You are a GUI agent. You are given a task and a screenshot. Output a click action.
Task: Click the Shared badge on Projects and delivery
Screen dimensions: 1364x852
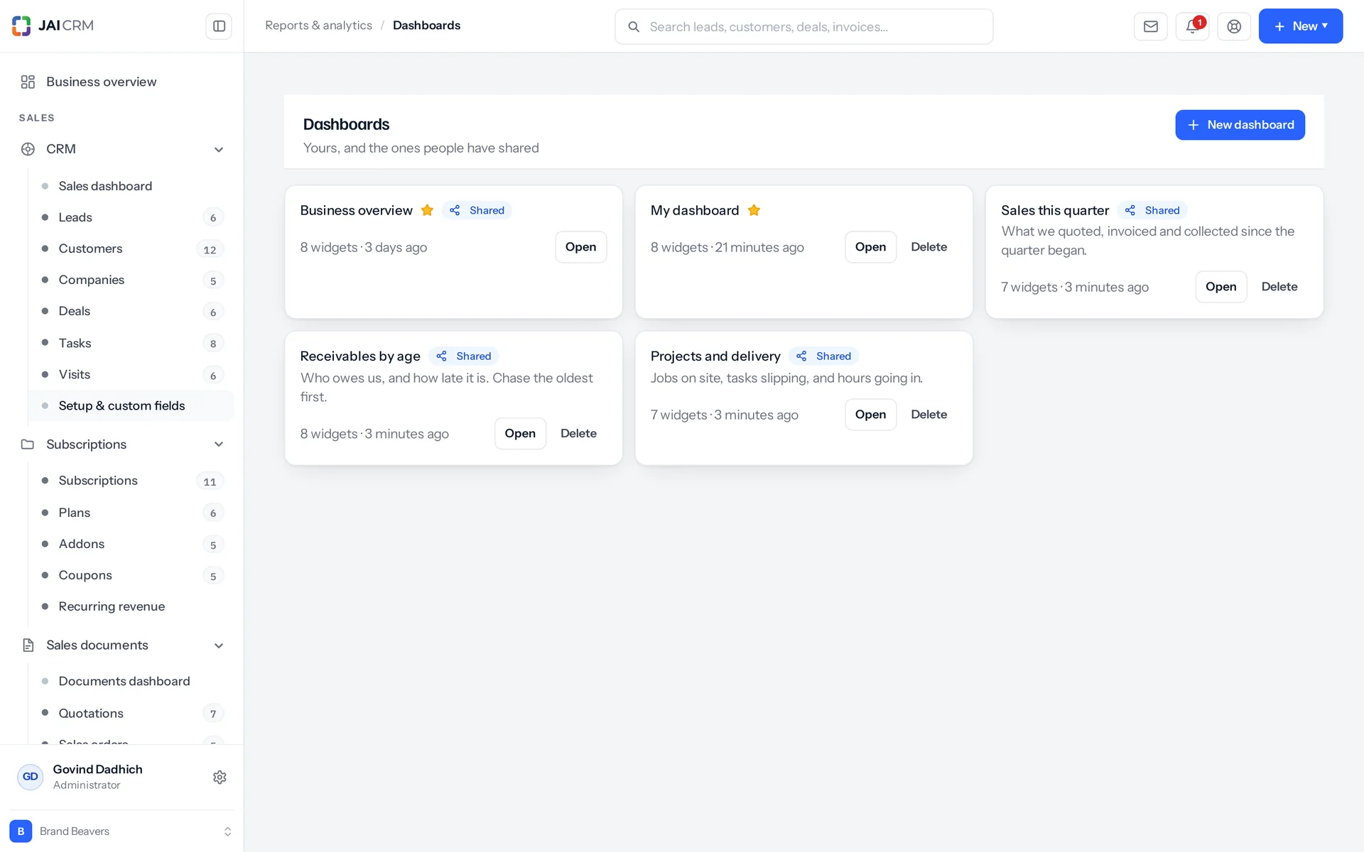point(823,356)
